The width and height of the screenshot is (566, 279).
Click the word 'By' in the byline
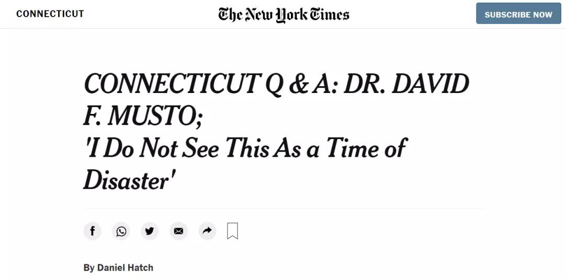pyautogui.click(x=89, y=268)
